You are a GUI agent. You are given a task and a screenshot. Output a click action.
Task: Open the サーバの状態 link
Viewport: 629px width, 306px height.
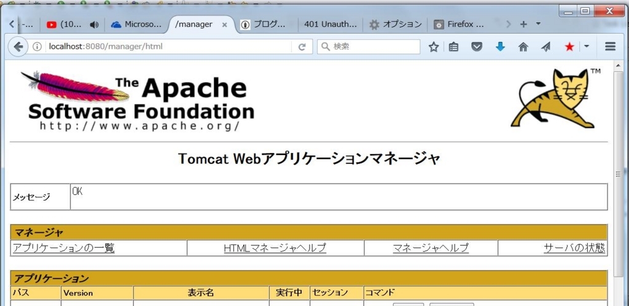click(574, 248)
